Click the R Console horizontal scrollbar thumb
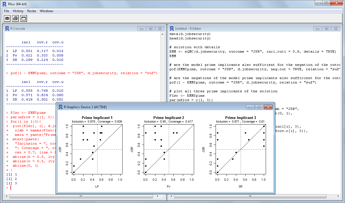The width and height of the screenshot is (345, 203). (x=81, y=196)
